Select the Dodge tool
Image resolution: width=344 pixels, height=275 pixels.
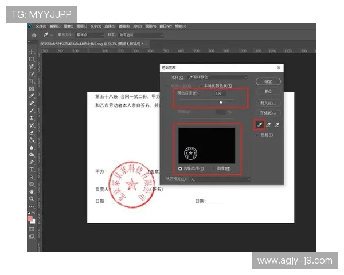click(x=32, y=155)
